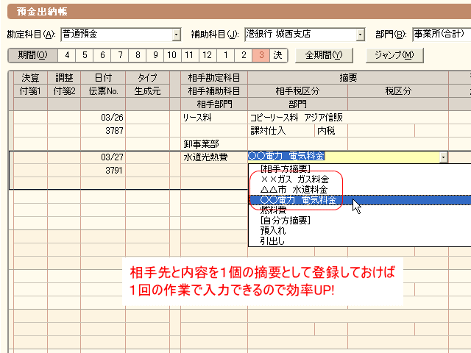The width and height of the screenshot is (471, 353).
Task: Click the 全期間(Y) button
Action: (324, 55)
